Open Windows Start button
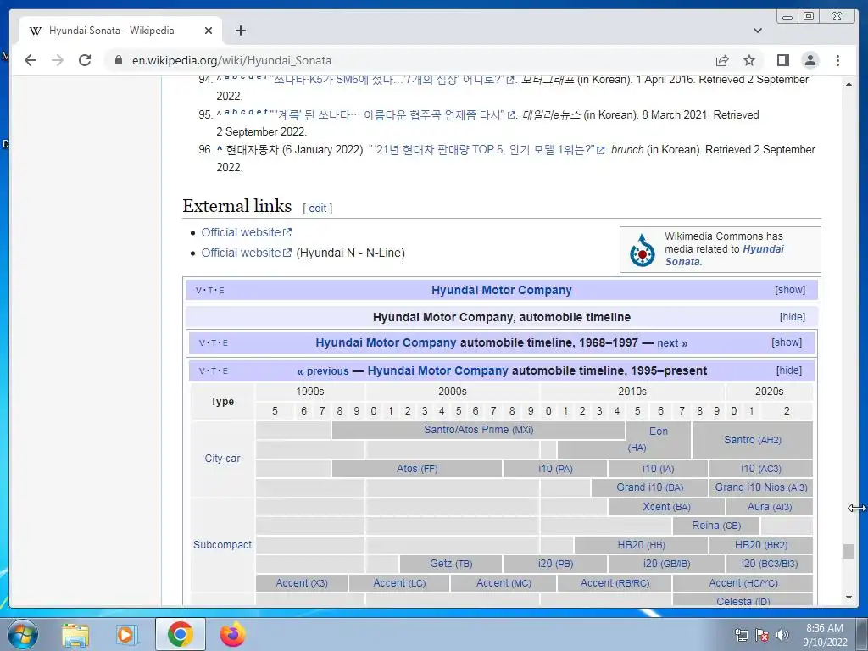 [22, 634]
